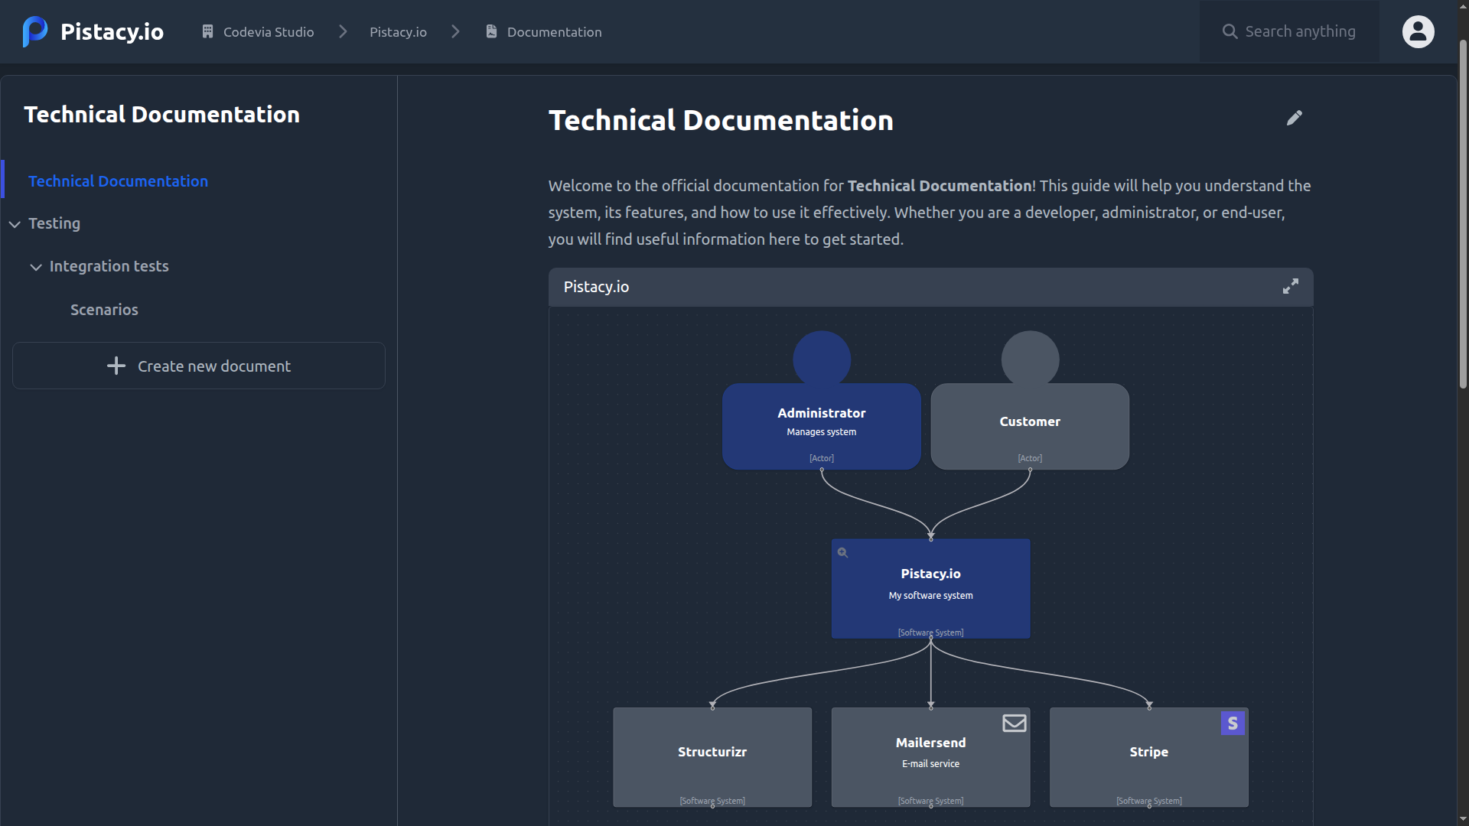1469x826 pixels.
Task: Focus the Search anything field
Action: 1289,31
